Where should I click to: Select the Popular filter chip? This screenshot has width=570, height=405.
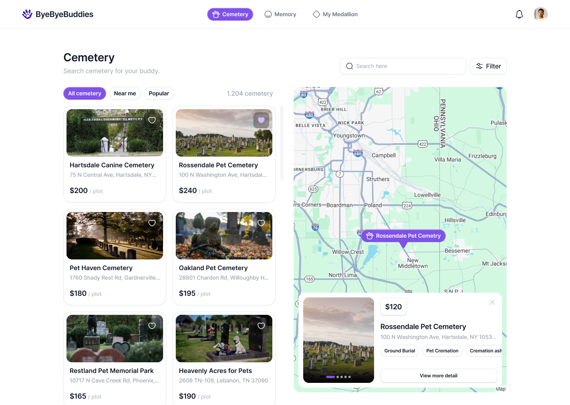[x=159, y=93]
